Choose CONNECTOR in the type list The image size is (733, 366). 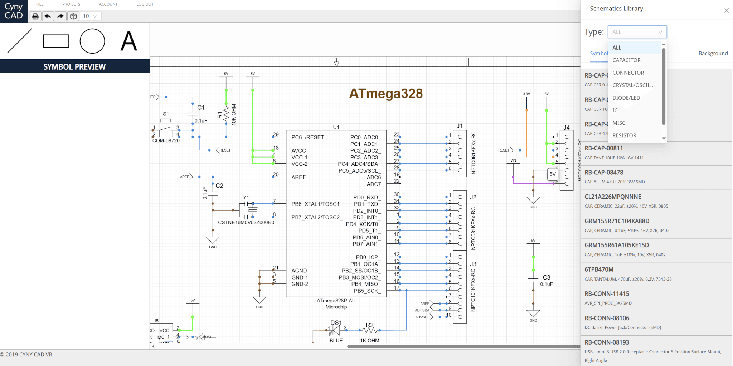pyautogui.click(x=634, y=73)
